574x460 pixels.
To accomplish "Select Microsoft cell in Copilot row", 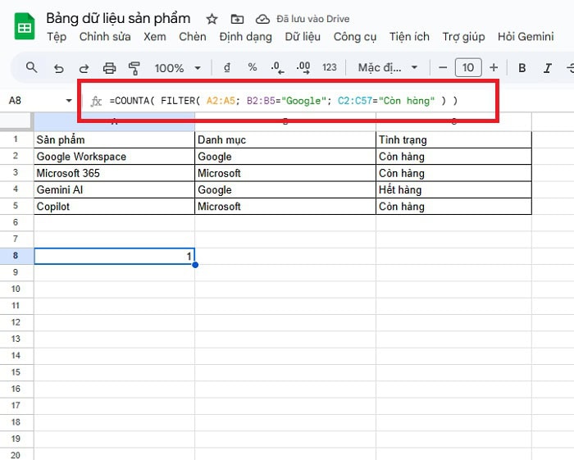I will click(x=285, y=207).
